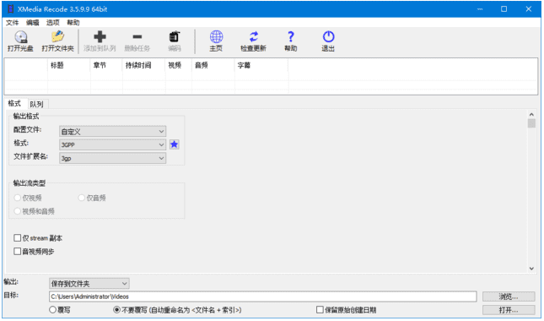
Task: Click 删除任务 minus icon
Action: click(137, 36)
